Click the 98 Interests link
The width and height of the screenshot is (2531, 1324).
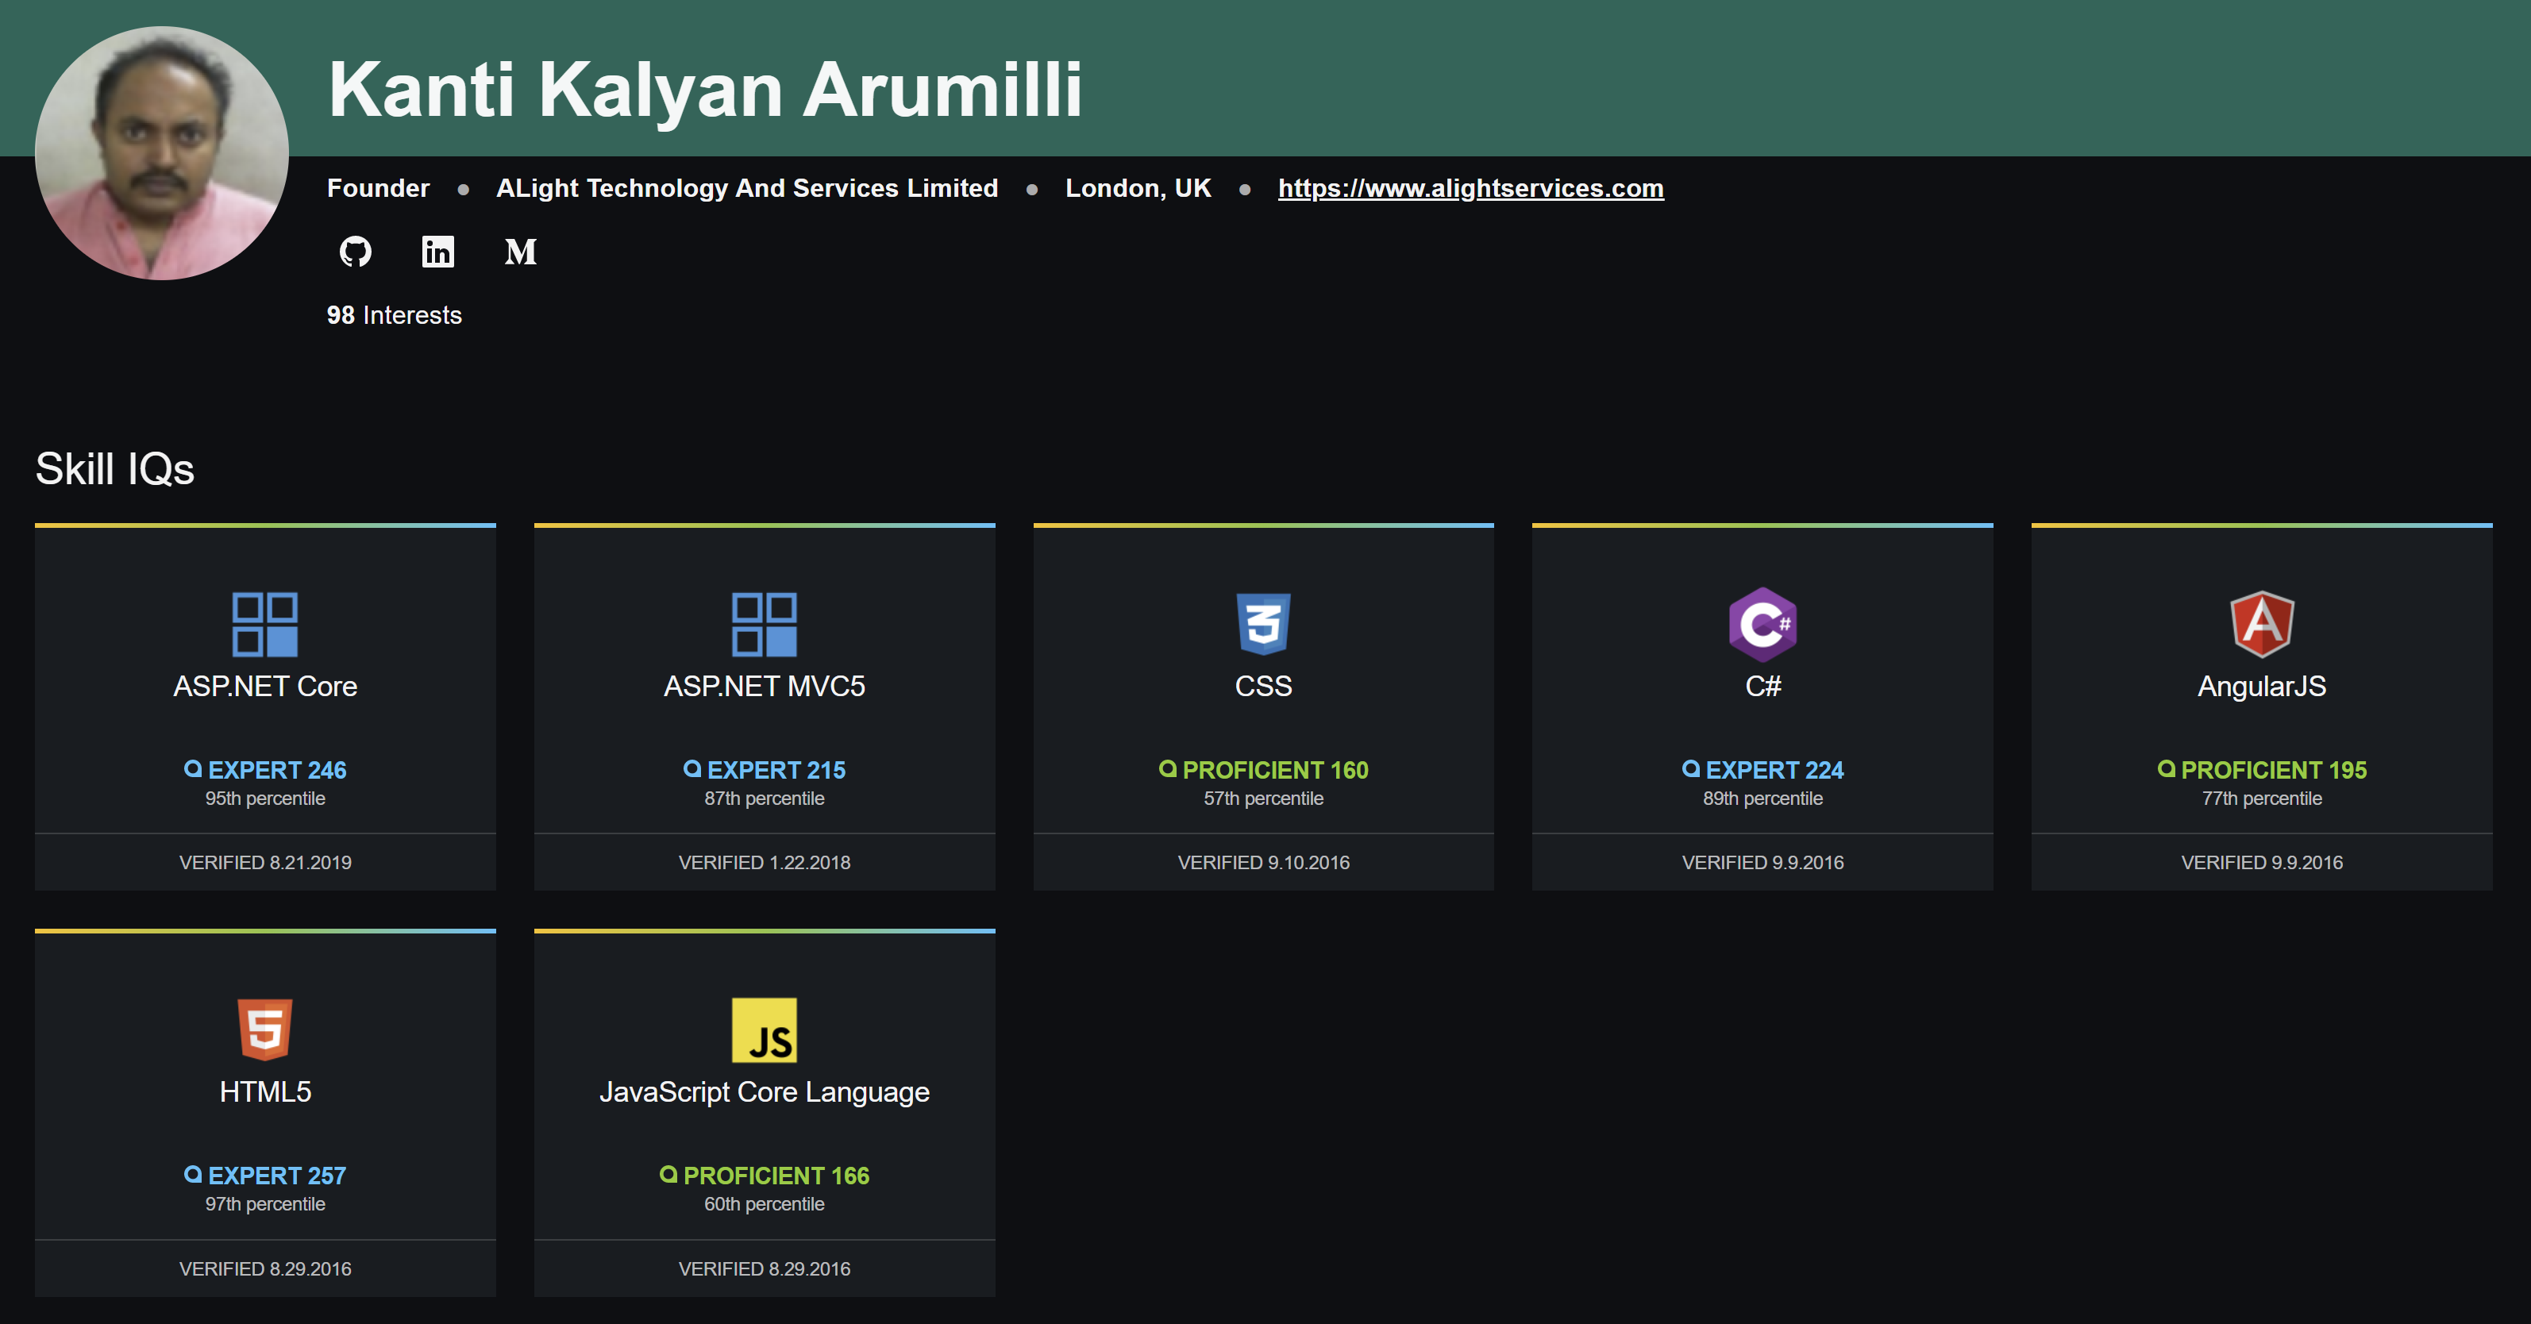pyautogui.click(x=394, y=315)
